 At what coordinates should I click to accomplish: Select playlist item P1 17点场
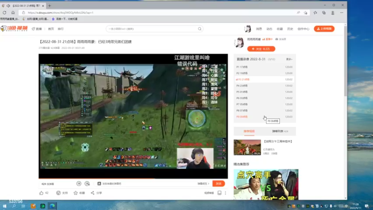264,67
